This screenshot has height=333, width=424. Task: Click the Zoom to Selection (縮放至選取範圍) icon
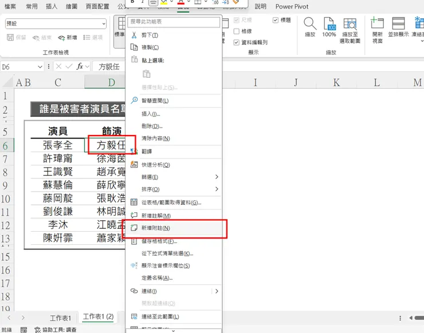pos(350,23)
